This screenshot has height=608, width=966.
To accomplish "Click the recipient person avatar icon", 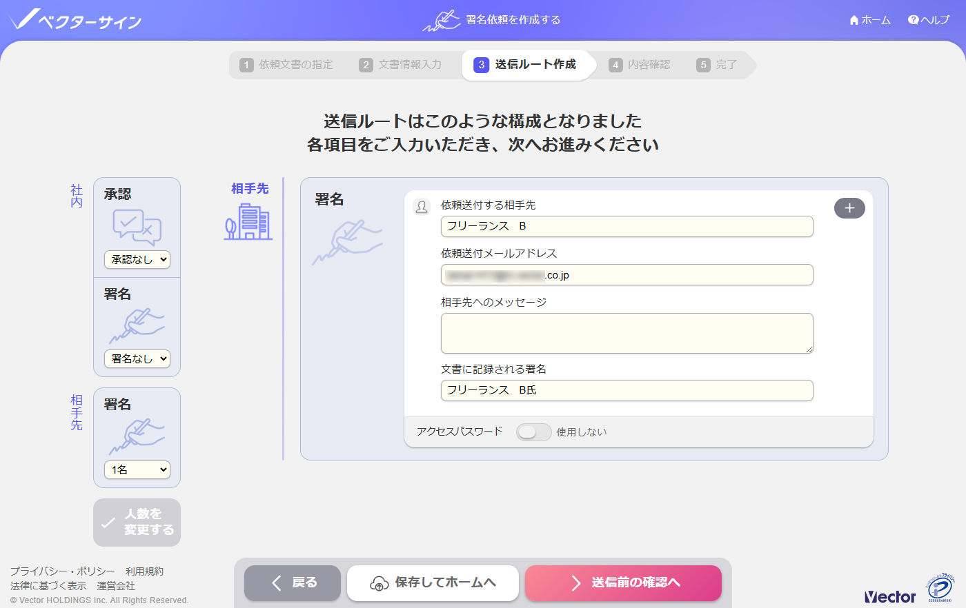I will tap(422, 206).
